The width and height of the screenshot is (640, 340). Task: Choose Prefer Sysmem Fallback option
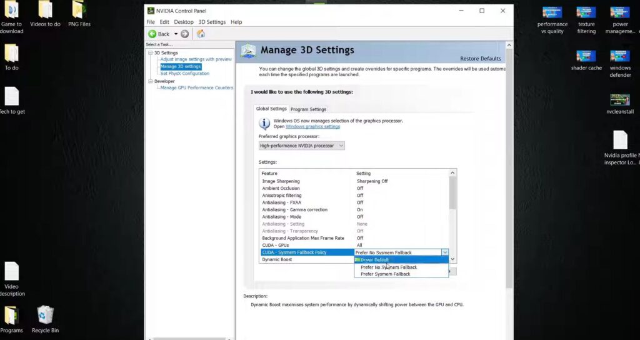(x=401, y=274)
